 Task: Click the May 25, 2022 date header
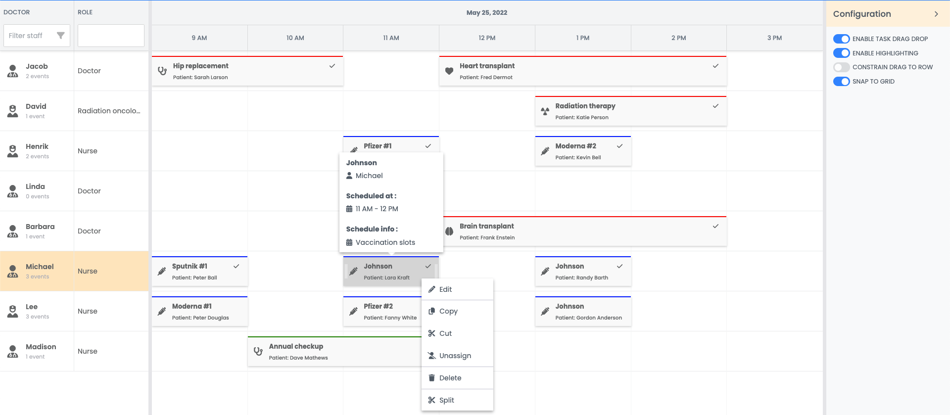click(487, 13)
